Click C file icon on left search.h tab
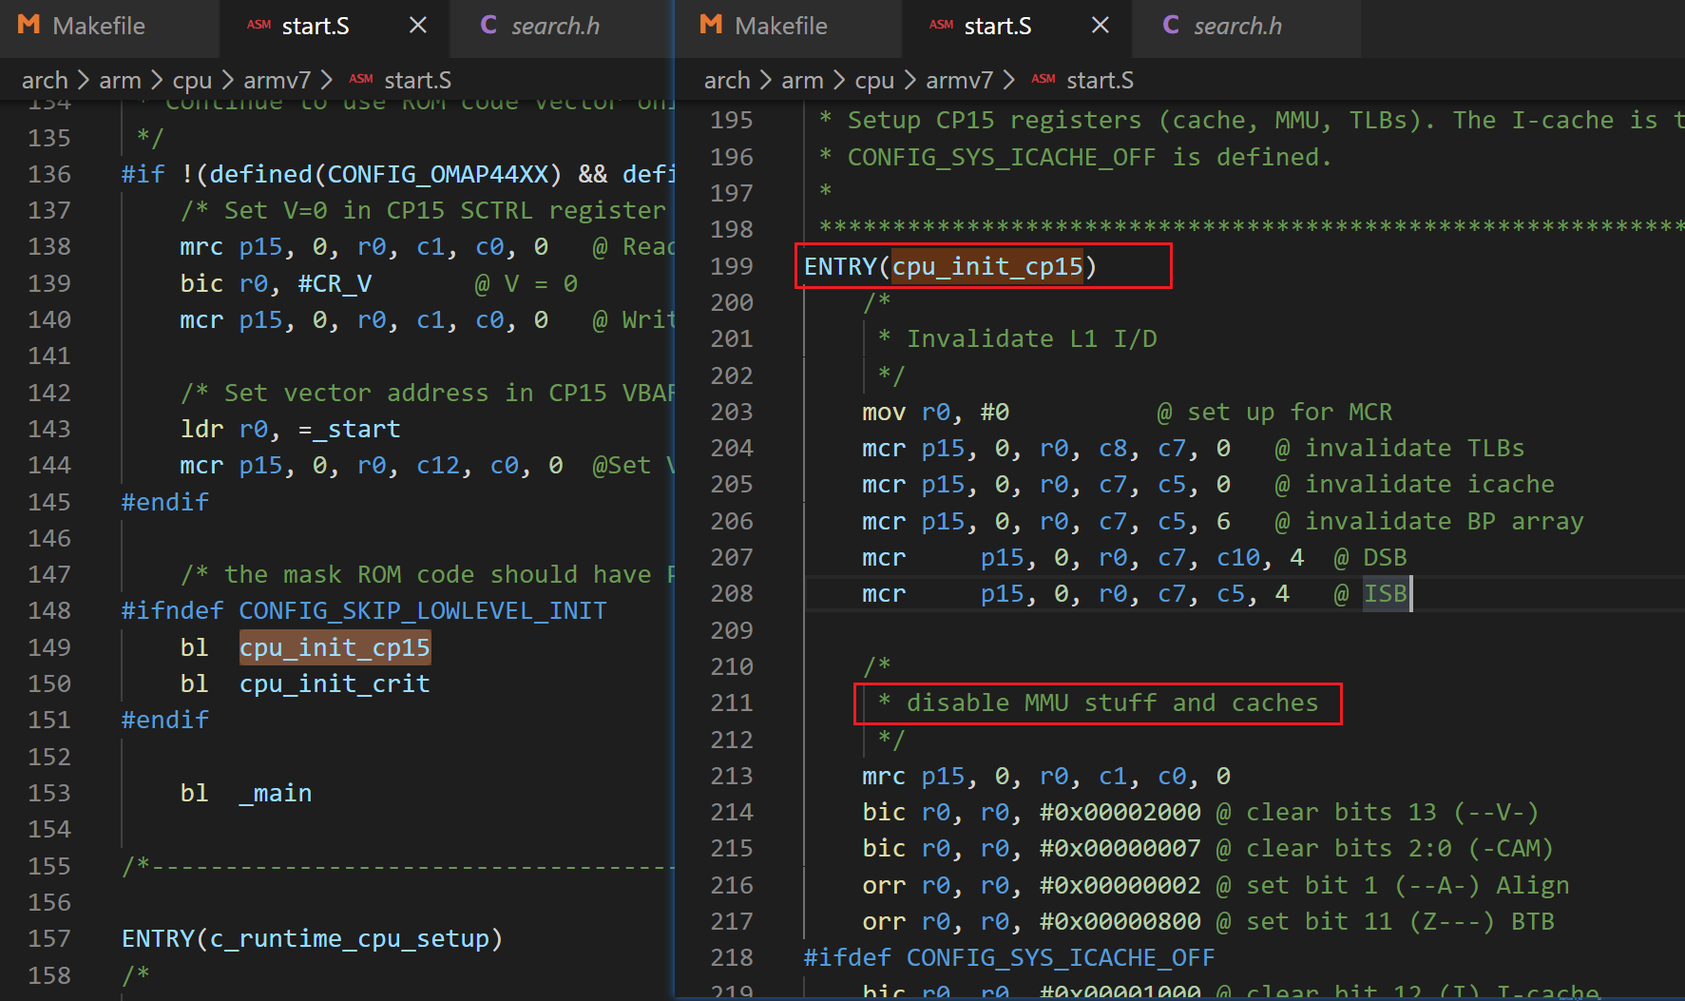The height and width of the screenshot is (1001, 1685). 488,25
